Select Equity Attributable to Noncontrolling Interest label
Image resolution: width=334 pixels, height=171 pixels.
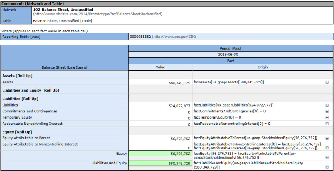coord(40,144)
